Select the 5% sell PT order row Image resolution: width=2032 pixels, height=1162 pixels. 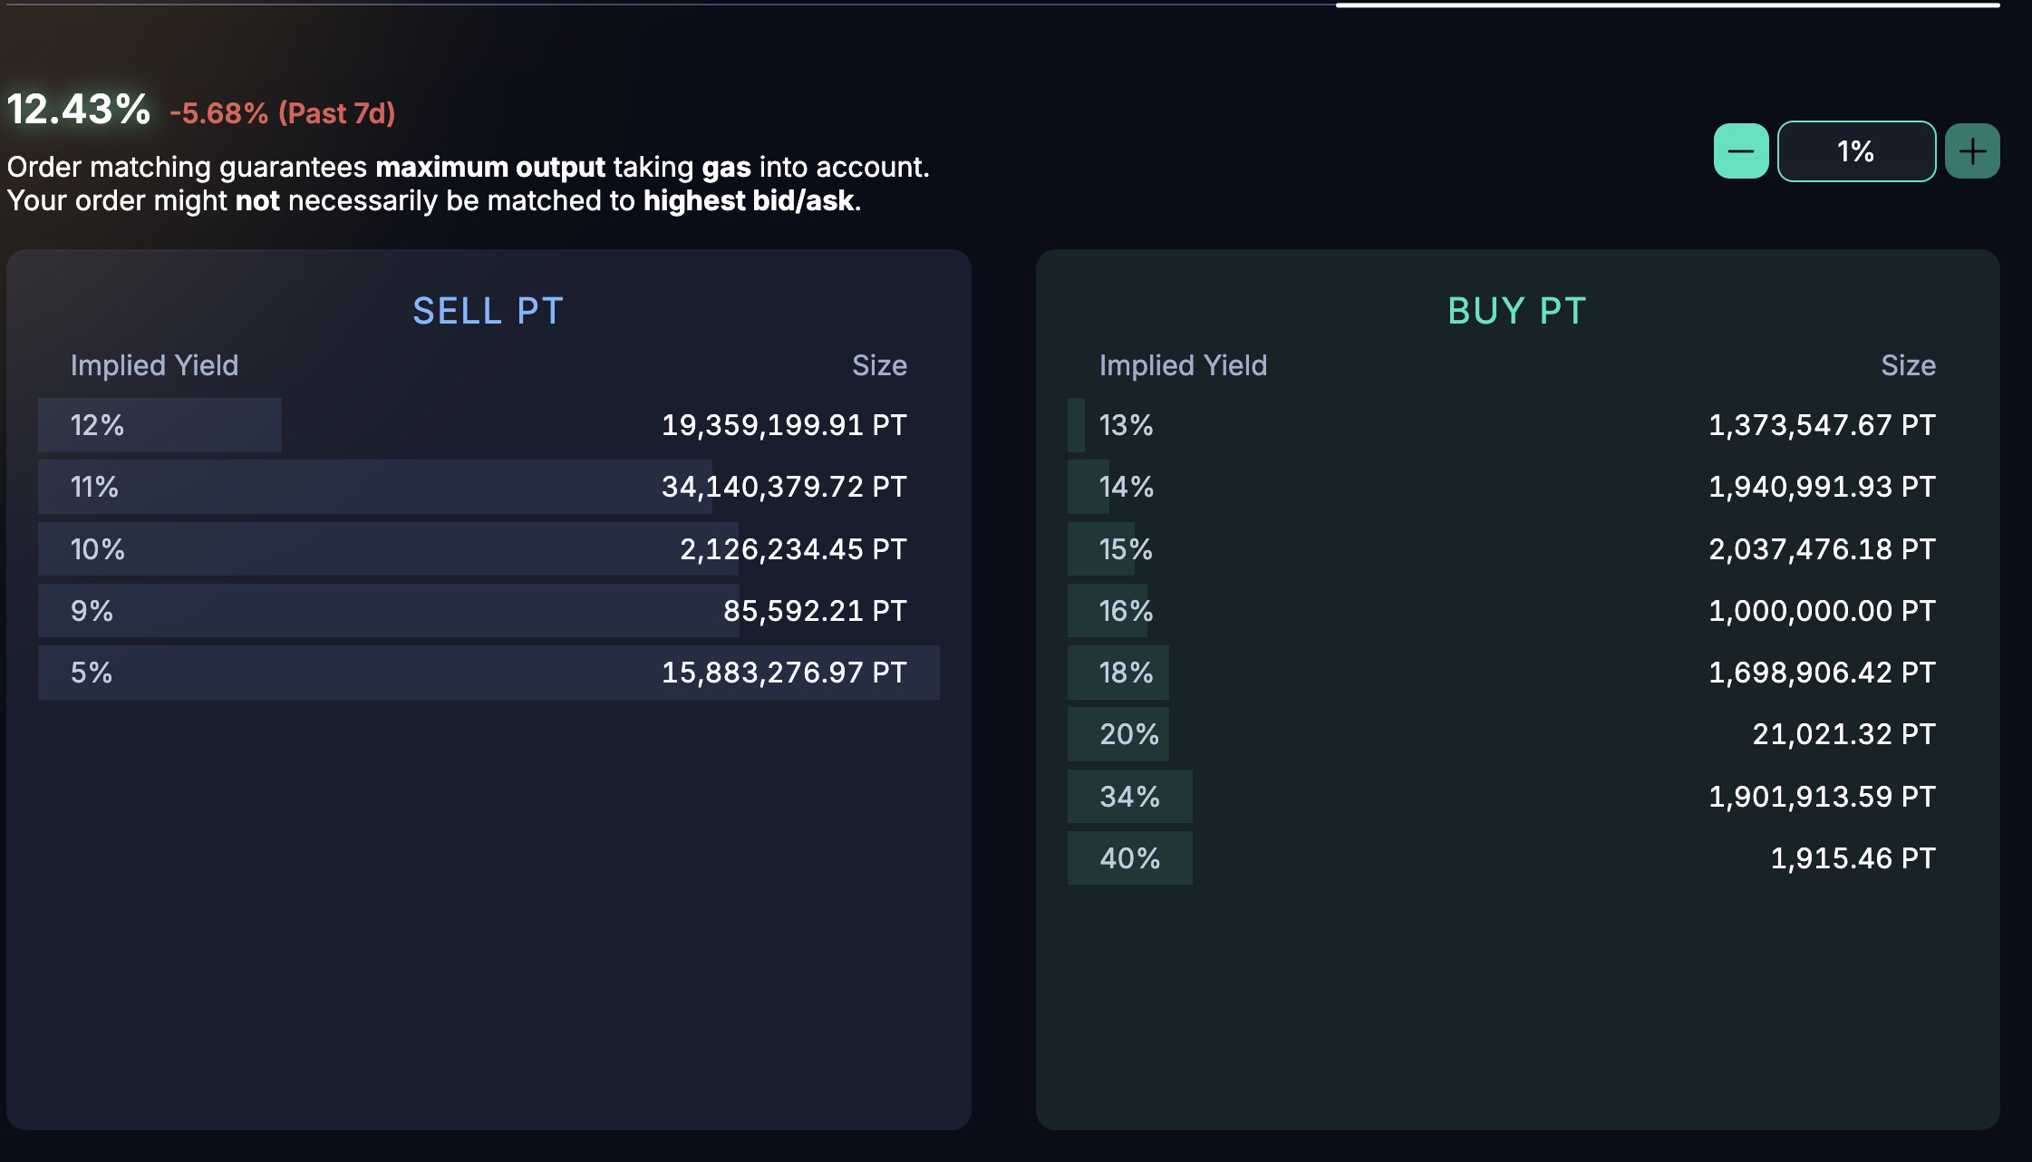489,673
